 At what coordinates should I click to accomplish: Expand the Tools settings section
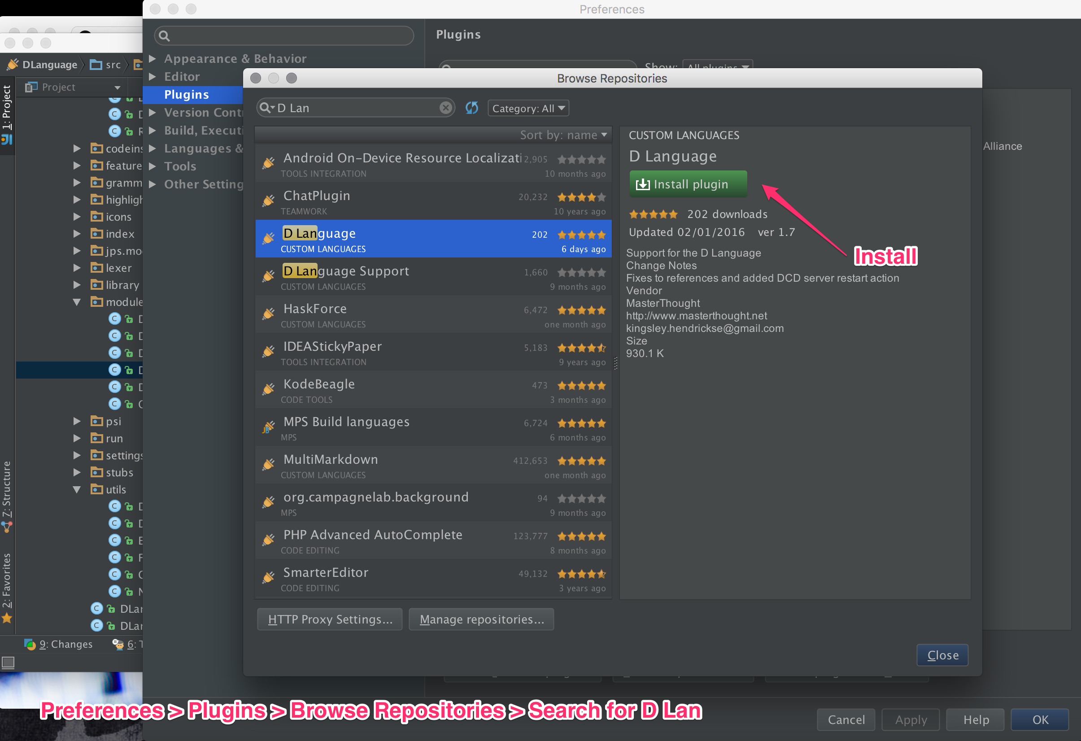152,166
